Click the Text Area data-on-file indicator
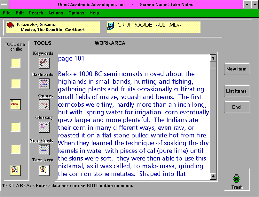Screen dimensions: 259x197 click(x=15, y=170)
